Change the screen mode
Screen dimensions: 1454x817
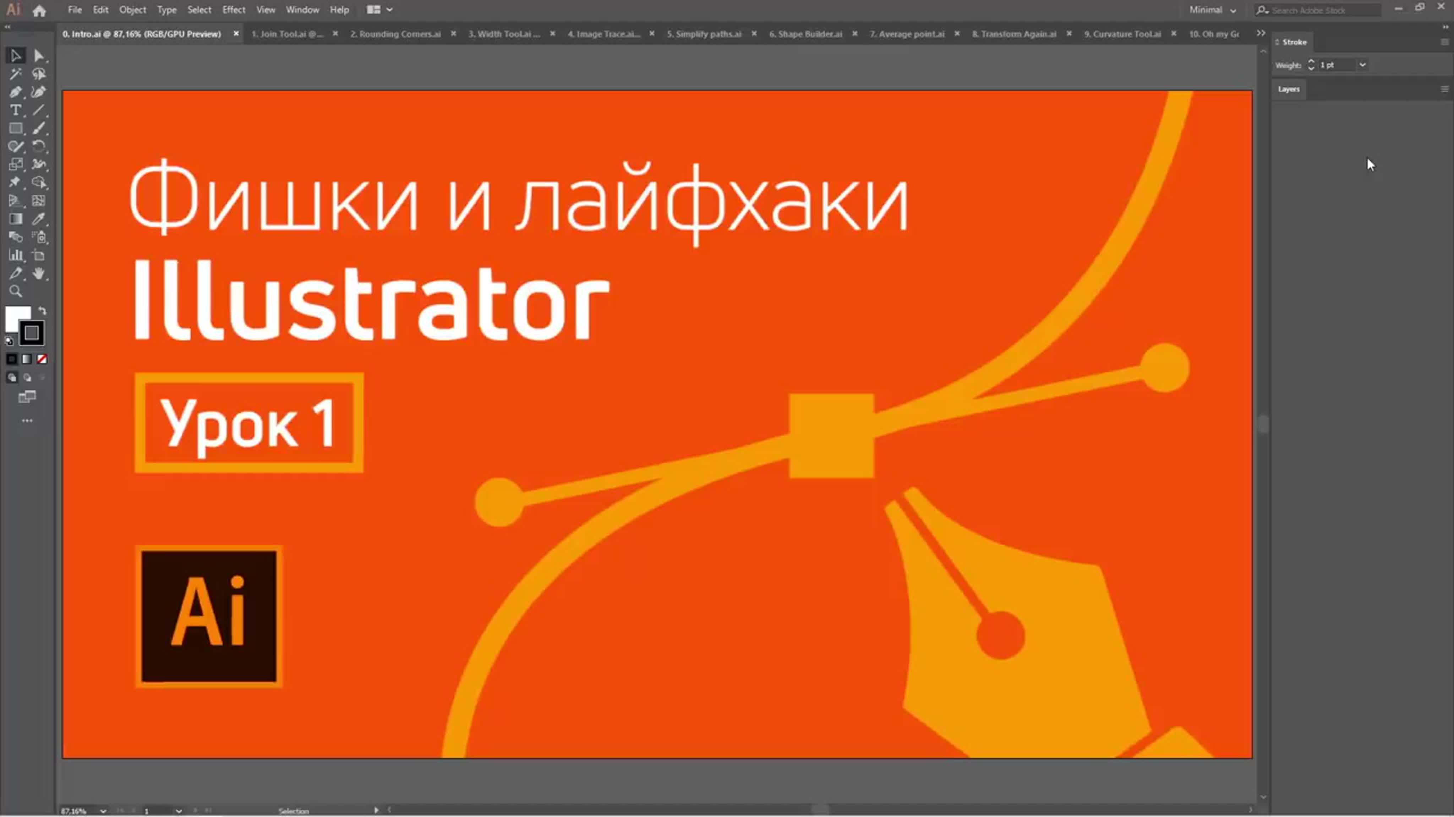pos(27,398)
